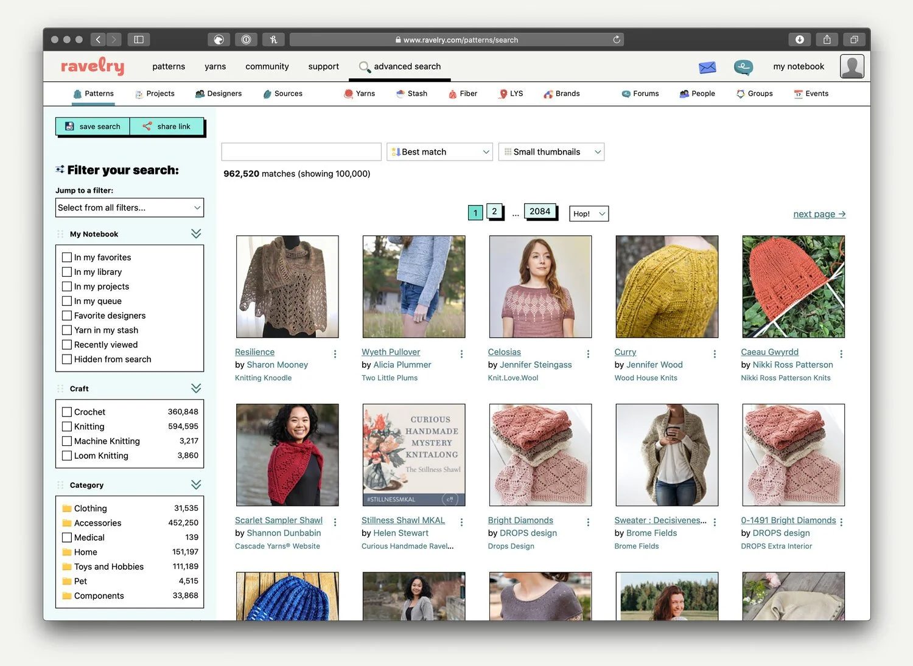Switch to the Projects tab
The height and width of the screenshot is (666, 913).
(155, 94)
